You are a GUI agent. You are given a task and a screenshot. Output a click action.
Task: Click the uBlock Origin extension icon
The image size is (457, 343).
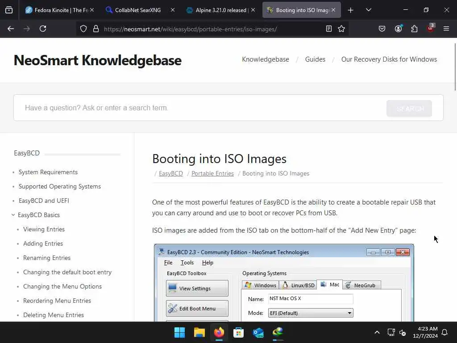pos(431,28)
